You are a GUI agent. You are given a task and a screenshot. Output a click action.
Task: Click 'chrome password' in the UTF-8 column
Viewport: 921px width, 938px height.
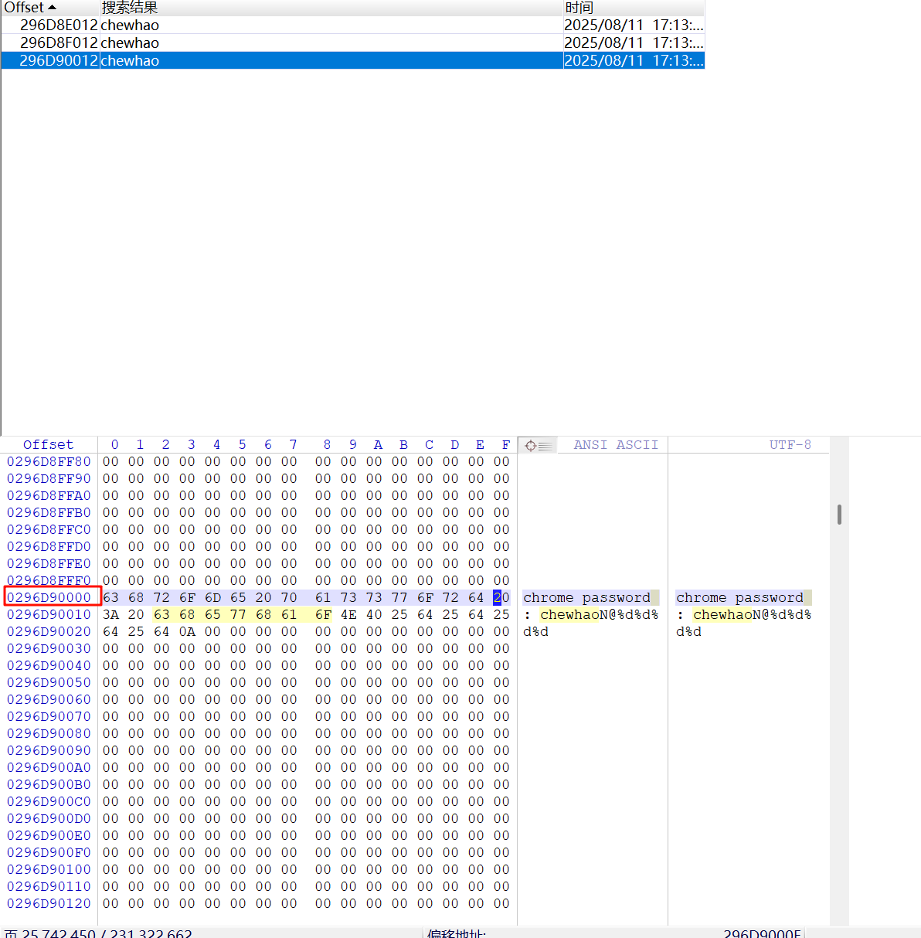[739, 597]
